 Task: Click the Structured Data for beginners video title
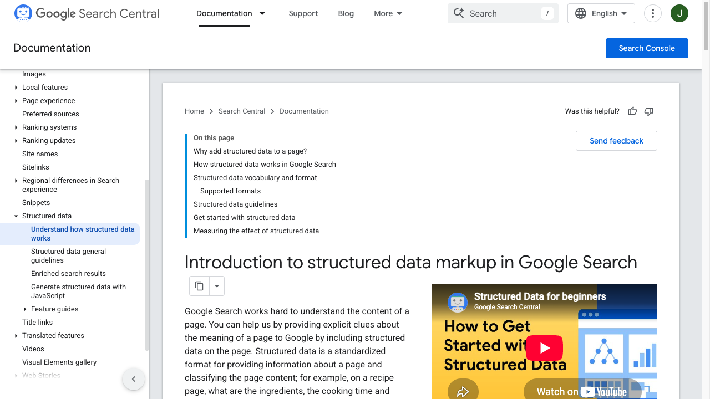[540, 296]
